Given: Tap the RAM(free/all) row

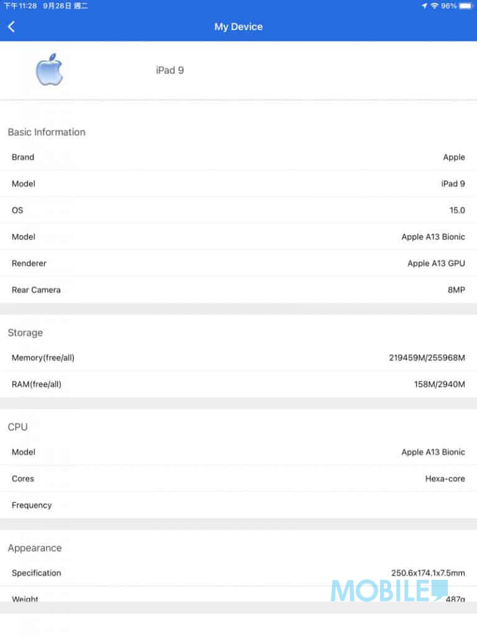Looking at the screenshot, I should click(x=238, y=384).
